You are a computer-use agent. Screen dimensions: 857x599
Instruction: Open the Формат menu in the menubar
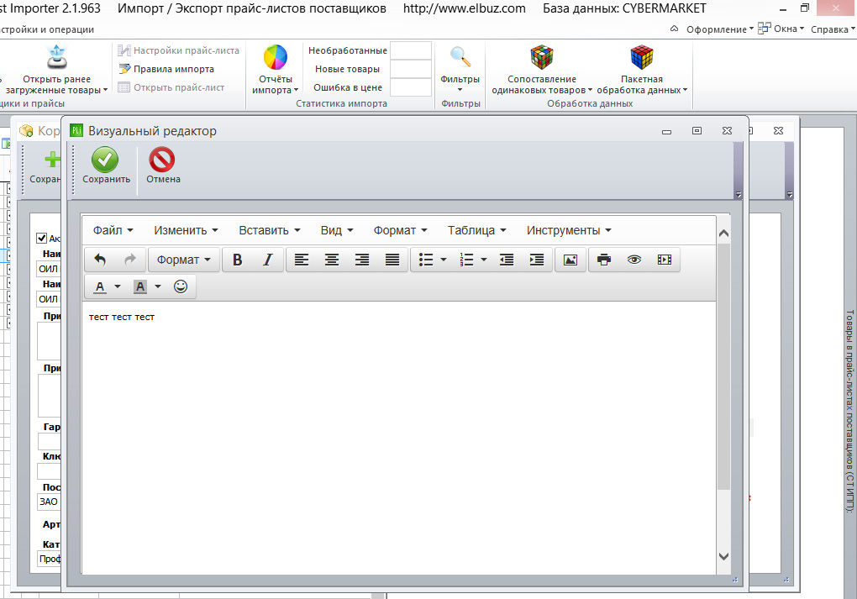coord(400,231)
